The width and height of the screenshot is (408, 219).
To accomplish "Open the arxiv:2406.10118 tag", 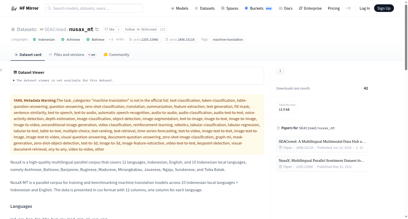I will point(180,39).
